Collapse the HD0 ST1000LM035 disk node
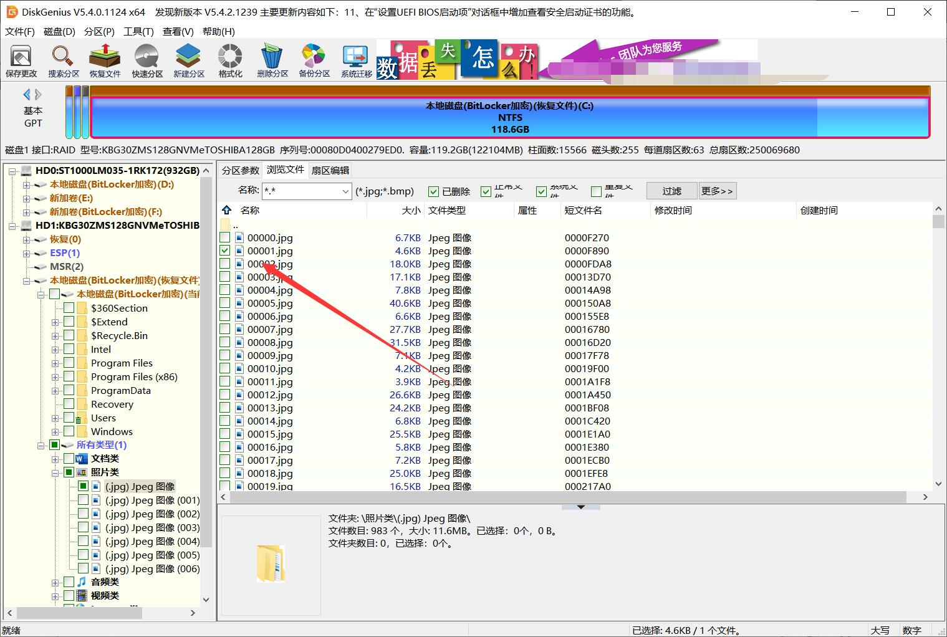The height and width of the screenshot is (637, 947). pos(12,171)
